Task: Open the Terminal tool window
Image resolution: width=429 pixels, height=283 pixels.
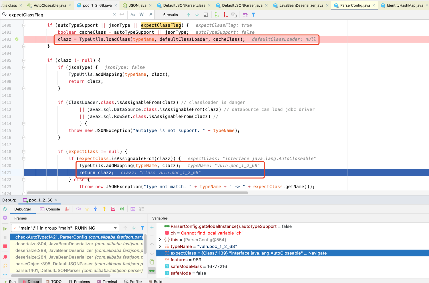Action: [107, 281]
